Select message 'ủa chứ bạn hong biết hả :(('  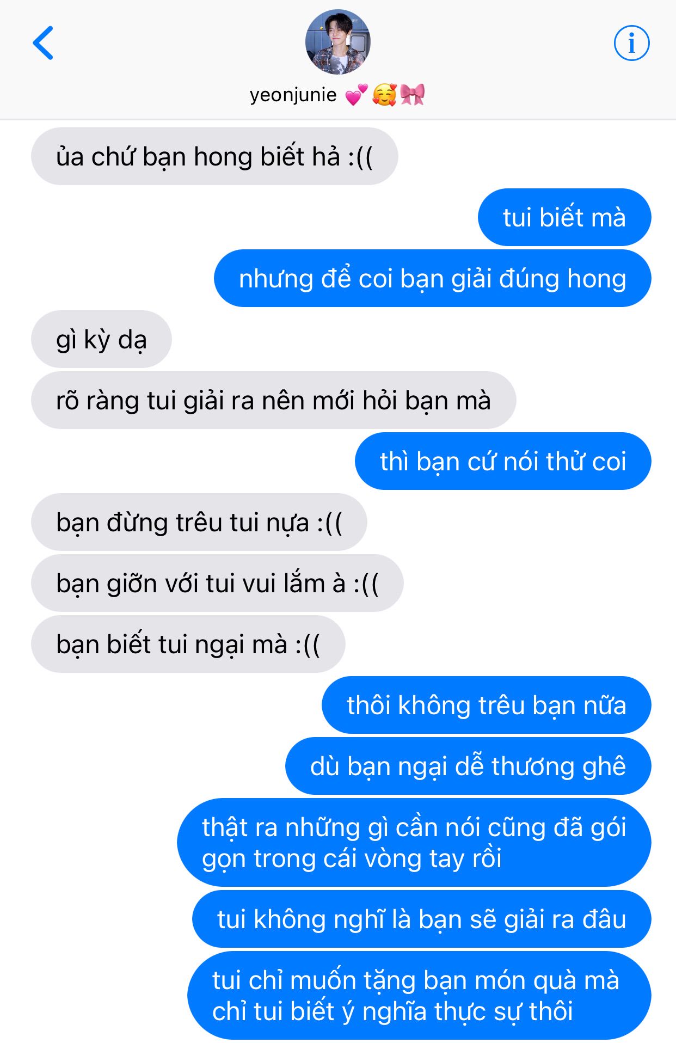214,156
